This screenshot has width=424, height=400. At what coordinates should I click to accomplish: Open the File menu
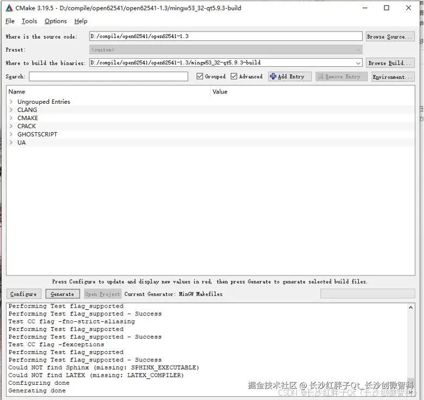tap(10, 21)
